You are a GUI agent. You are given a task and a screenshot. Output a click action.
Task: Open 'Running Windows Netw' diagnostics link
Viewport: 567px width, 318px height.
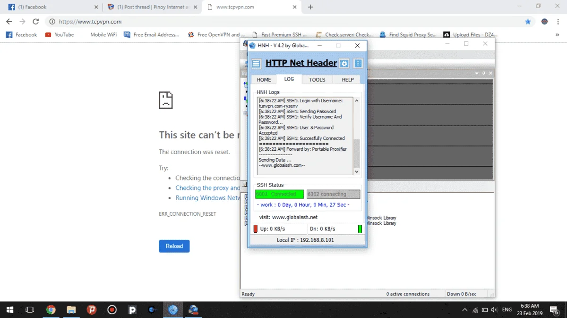(208, 198)
